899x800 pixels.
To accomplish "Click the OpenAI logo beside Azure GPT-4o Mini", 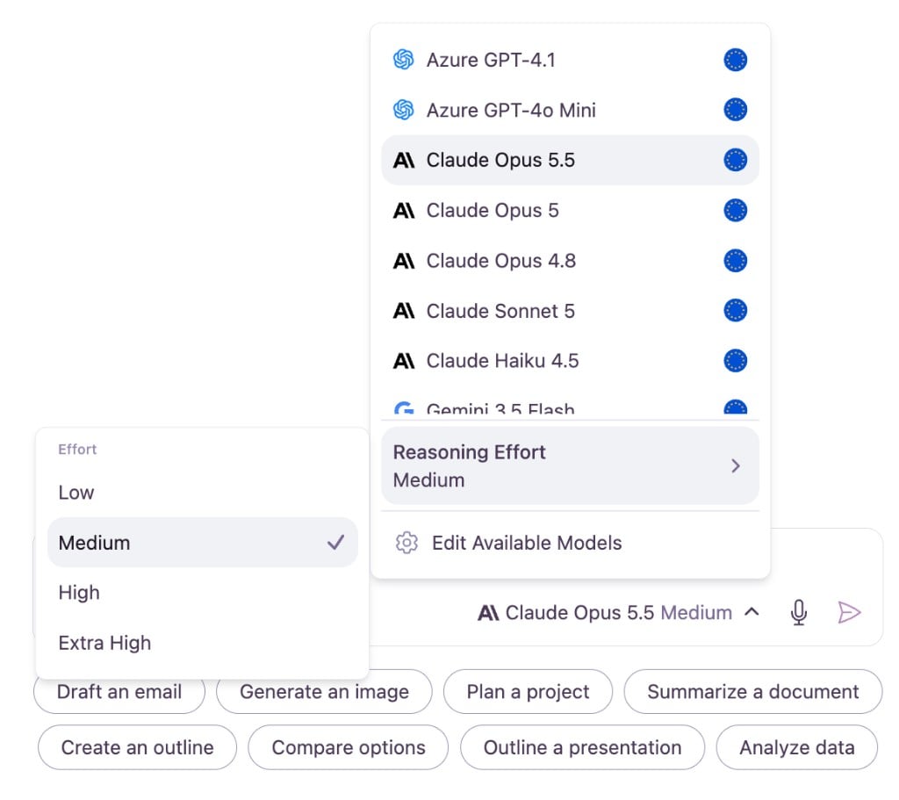I will coord(404,110).
